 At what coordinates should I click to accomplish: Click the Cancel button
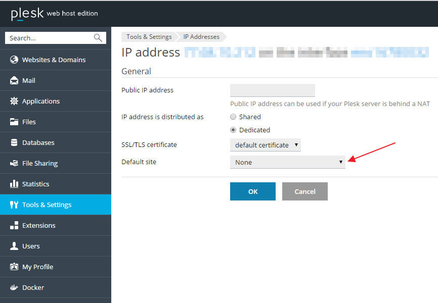click(305, 191)
